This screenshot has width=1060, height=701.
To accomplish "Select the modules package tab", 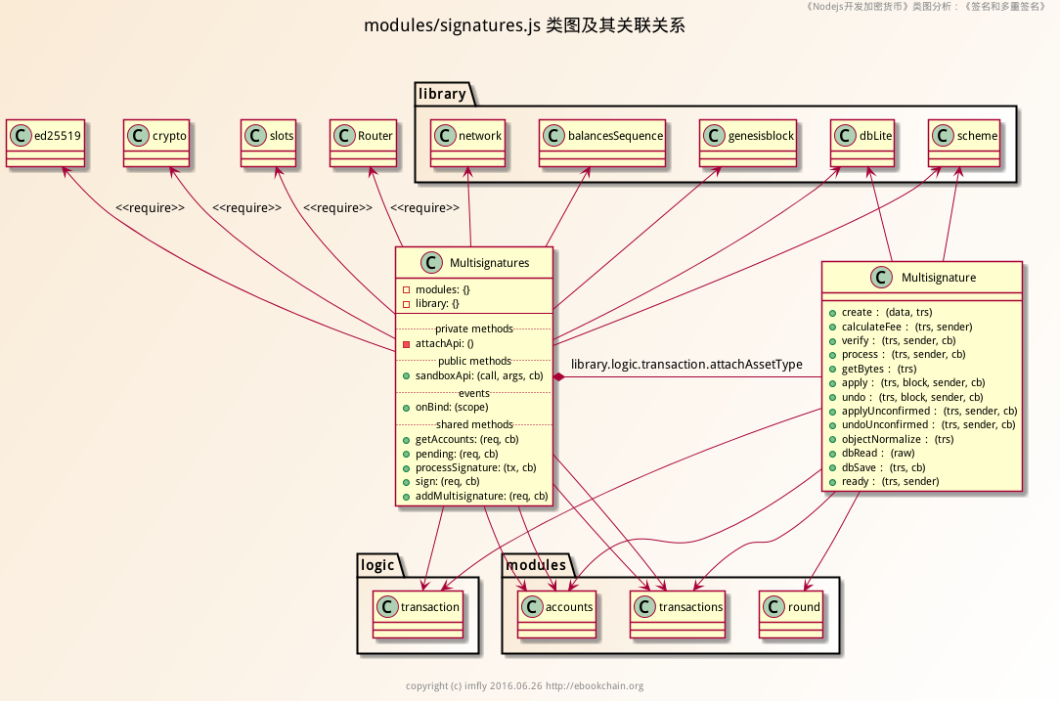I will 535,565.
